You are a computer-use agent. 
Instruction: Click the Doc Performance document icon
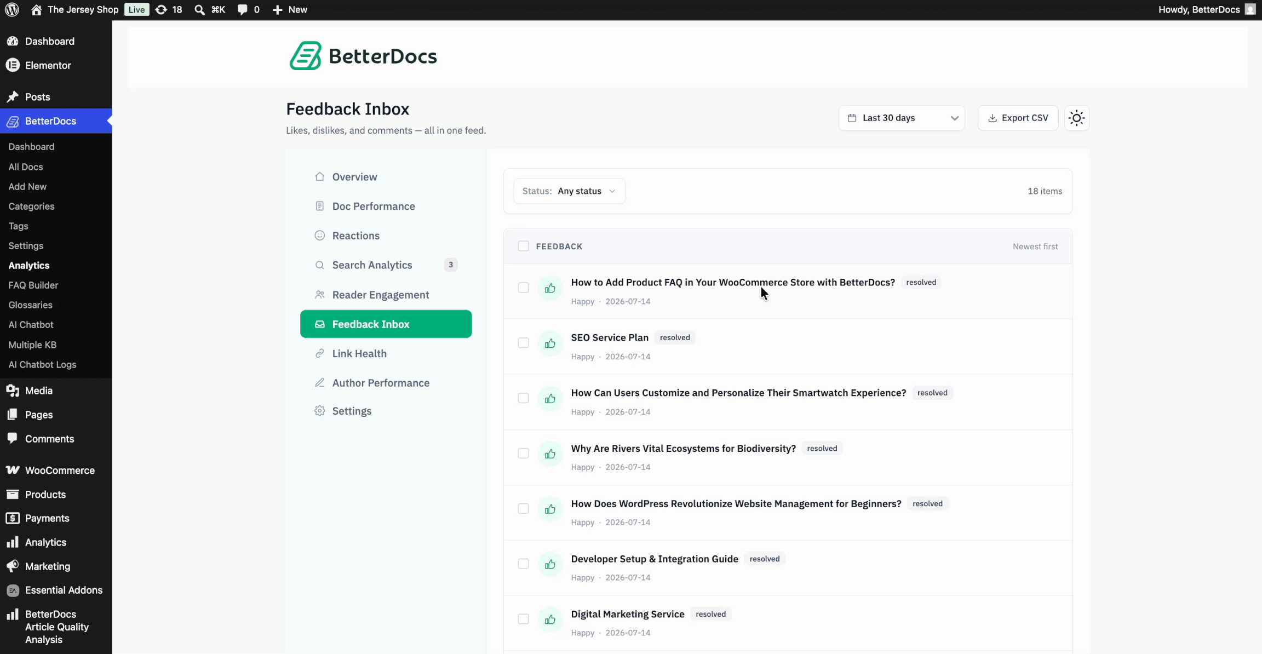click(320, 206)
